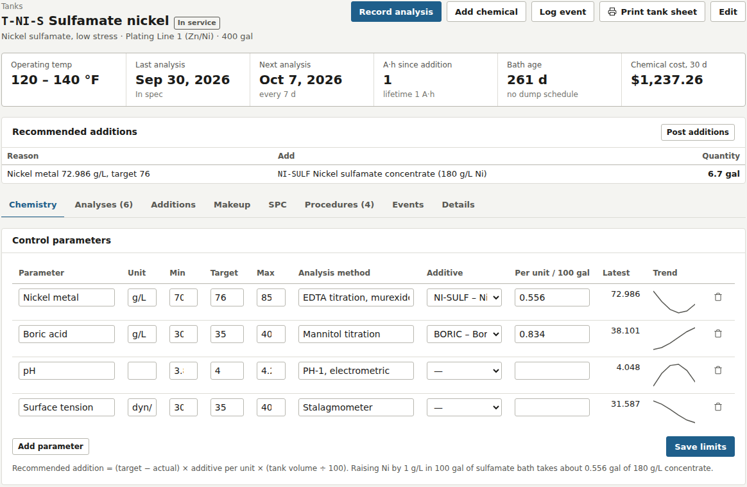Select the latest value 31.587
Viewport: 747px width, 487px height.
(626, 404)
